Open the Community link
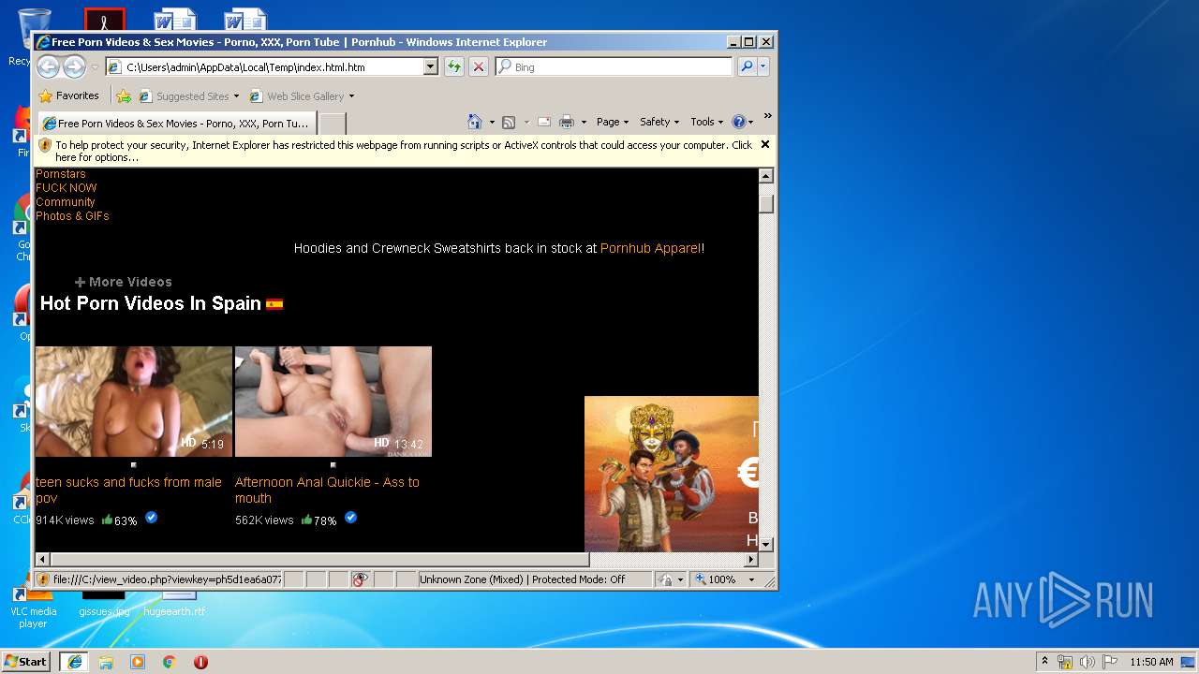Viewport: 1199px width, 674px height. click(x=65, y=202)
